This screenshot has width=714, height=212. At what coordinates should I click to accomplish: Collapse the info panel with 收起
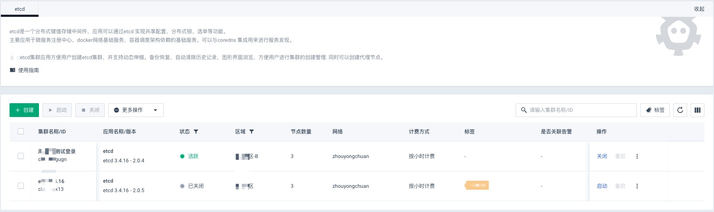[699, 9]
